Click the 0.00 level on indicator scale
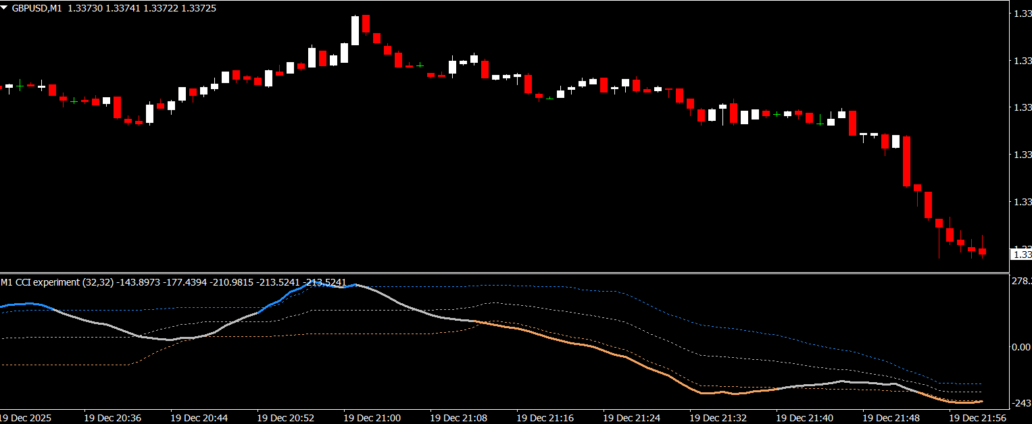This screenshot has width=1032, height=424. tap(1020, 347)
